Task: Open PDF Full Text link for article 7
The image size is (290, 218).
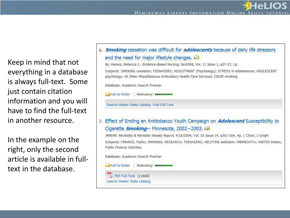Action: [125, 176]
